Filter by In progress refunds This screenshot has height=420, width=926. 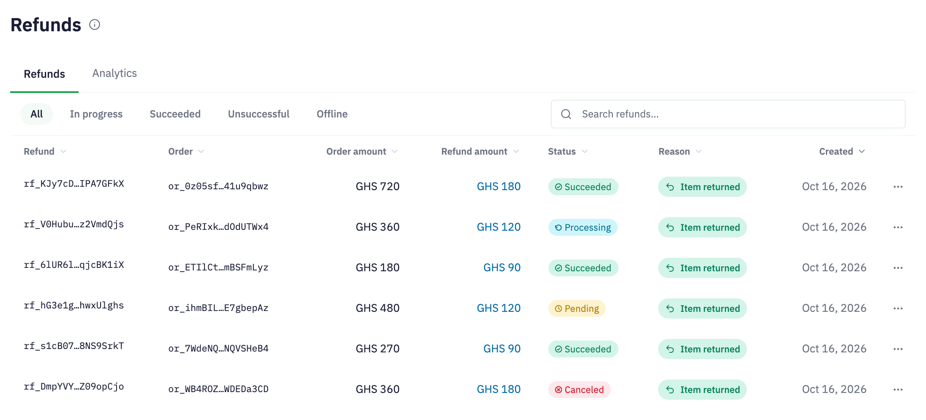(x=96, y=114)
